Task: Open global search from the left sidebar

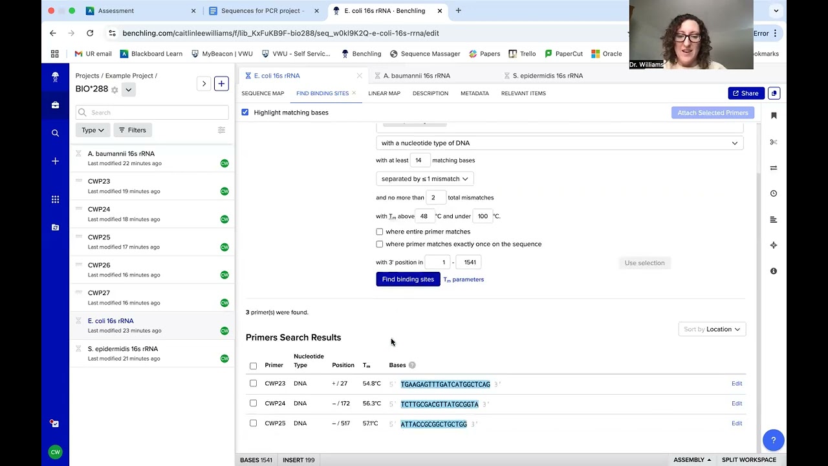Action: coord(55,133)
